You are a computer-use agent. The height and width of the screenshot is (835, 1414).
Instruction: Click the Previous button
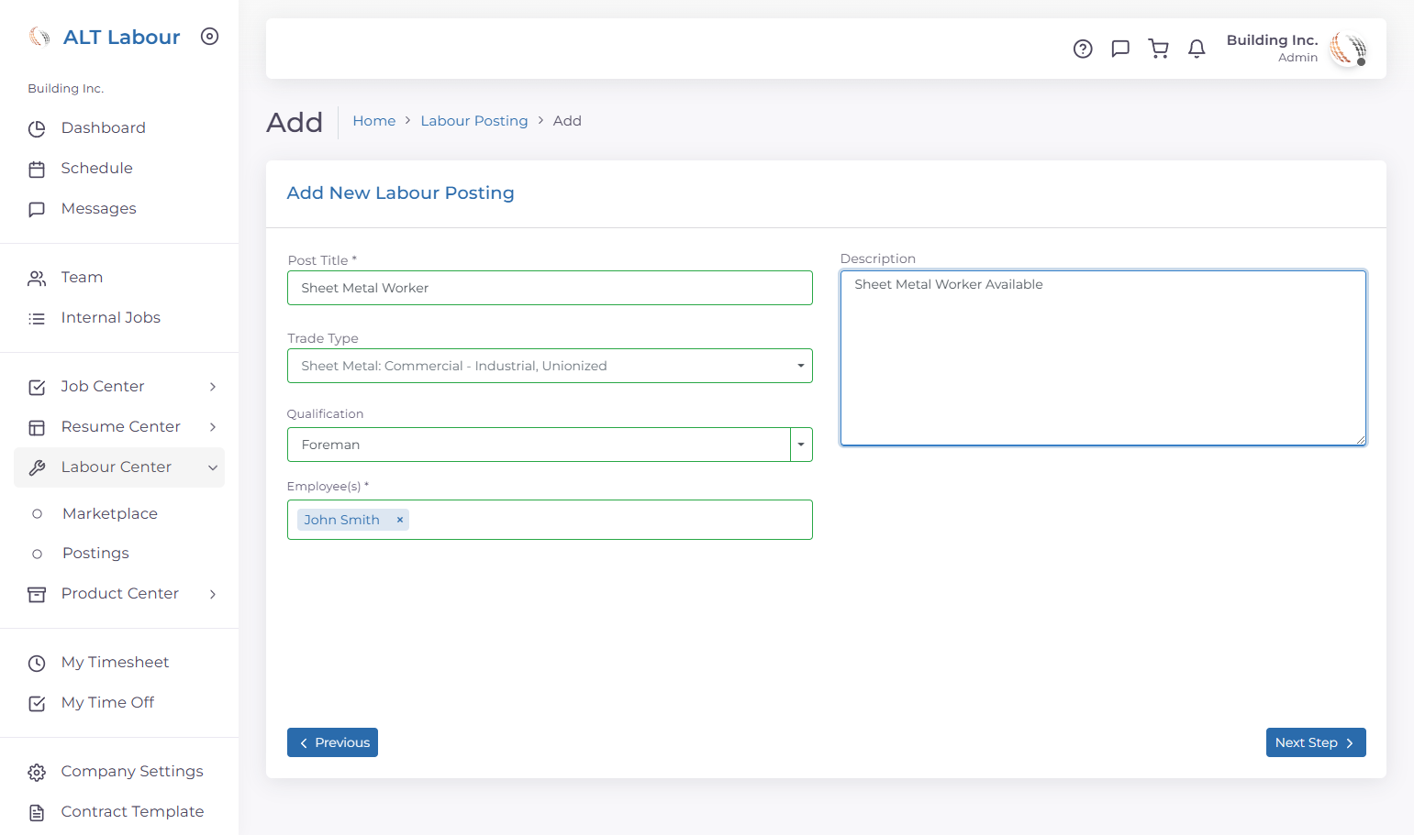[x=332, y=742]
